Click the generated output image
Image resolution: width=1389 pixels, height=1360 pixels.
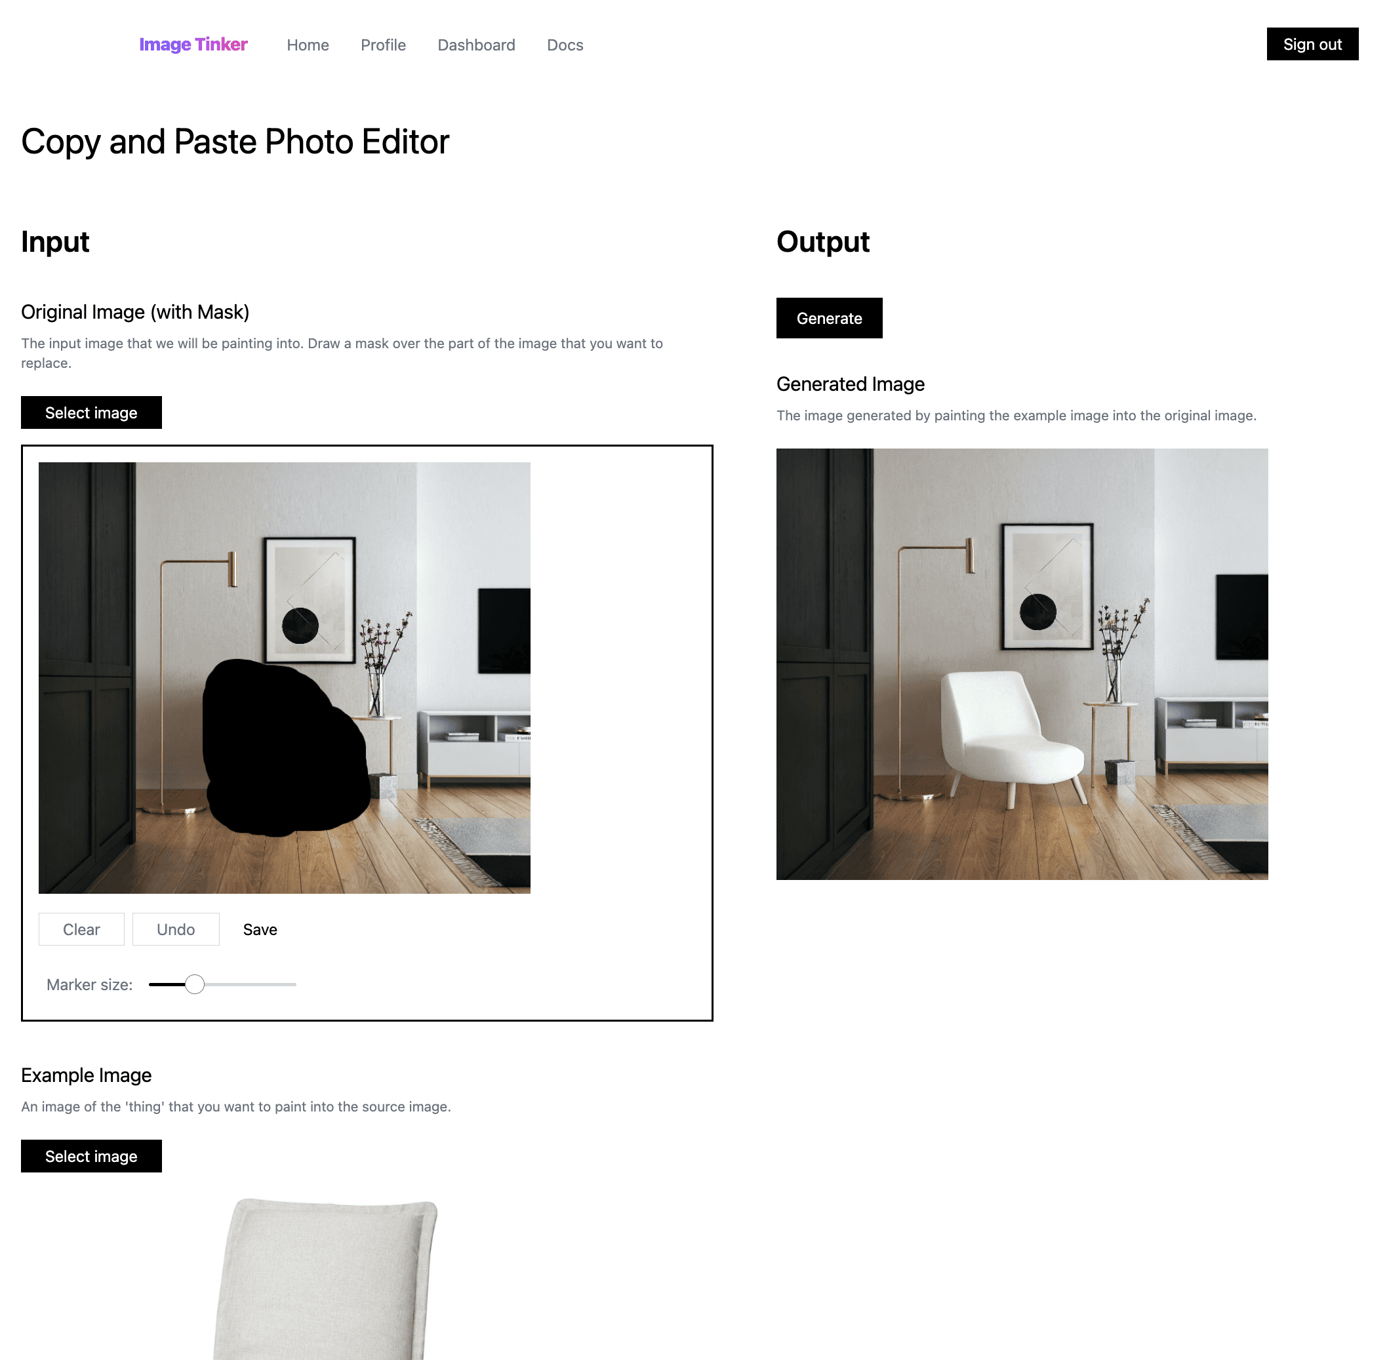(x=1022, y=664)
